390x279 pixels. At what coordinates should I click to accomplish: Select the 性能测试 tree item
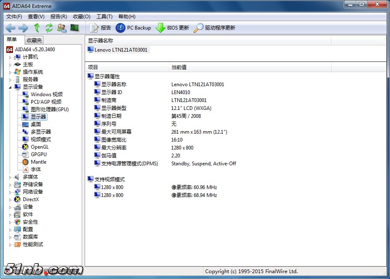pyautogui.click(x=33, y=244)
